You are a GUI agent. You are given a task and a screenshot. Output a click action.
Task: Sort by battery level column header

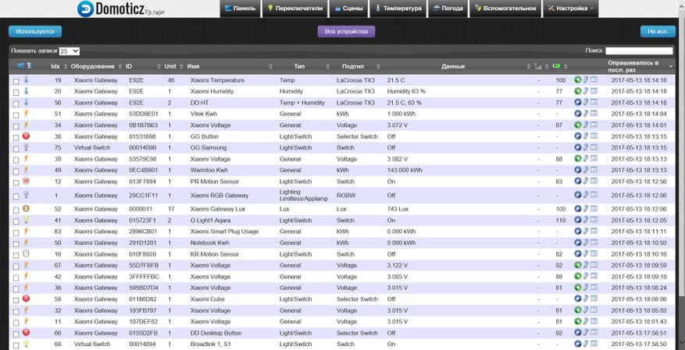558,66
